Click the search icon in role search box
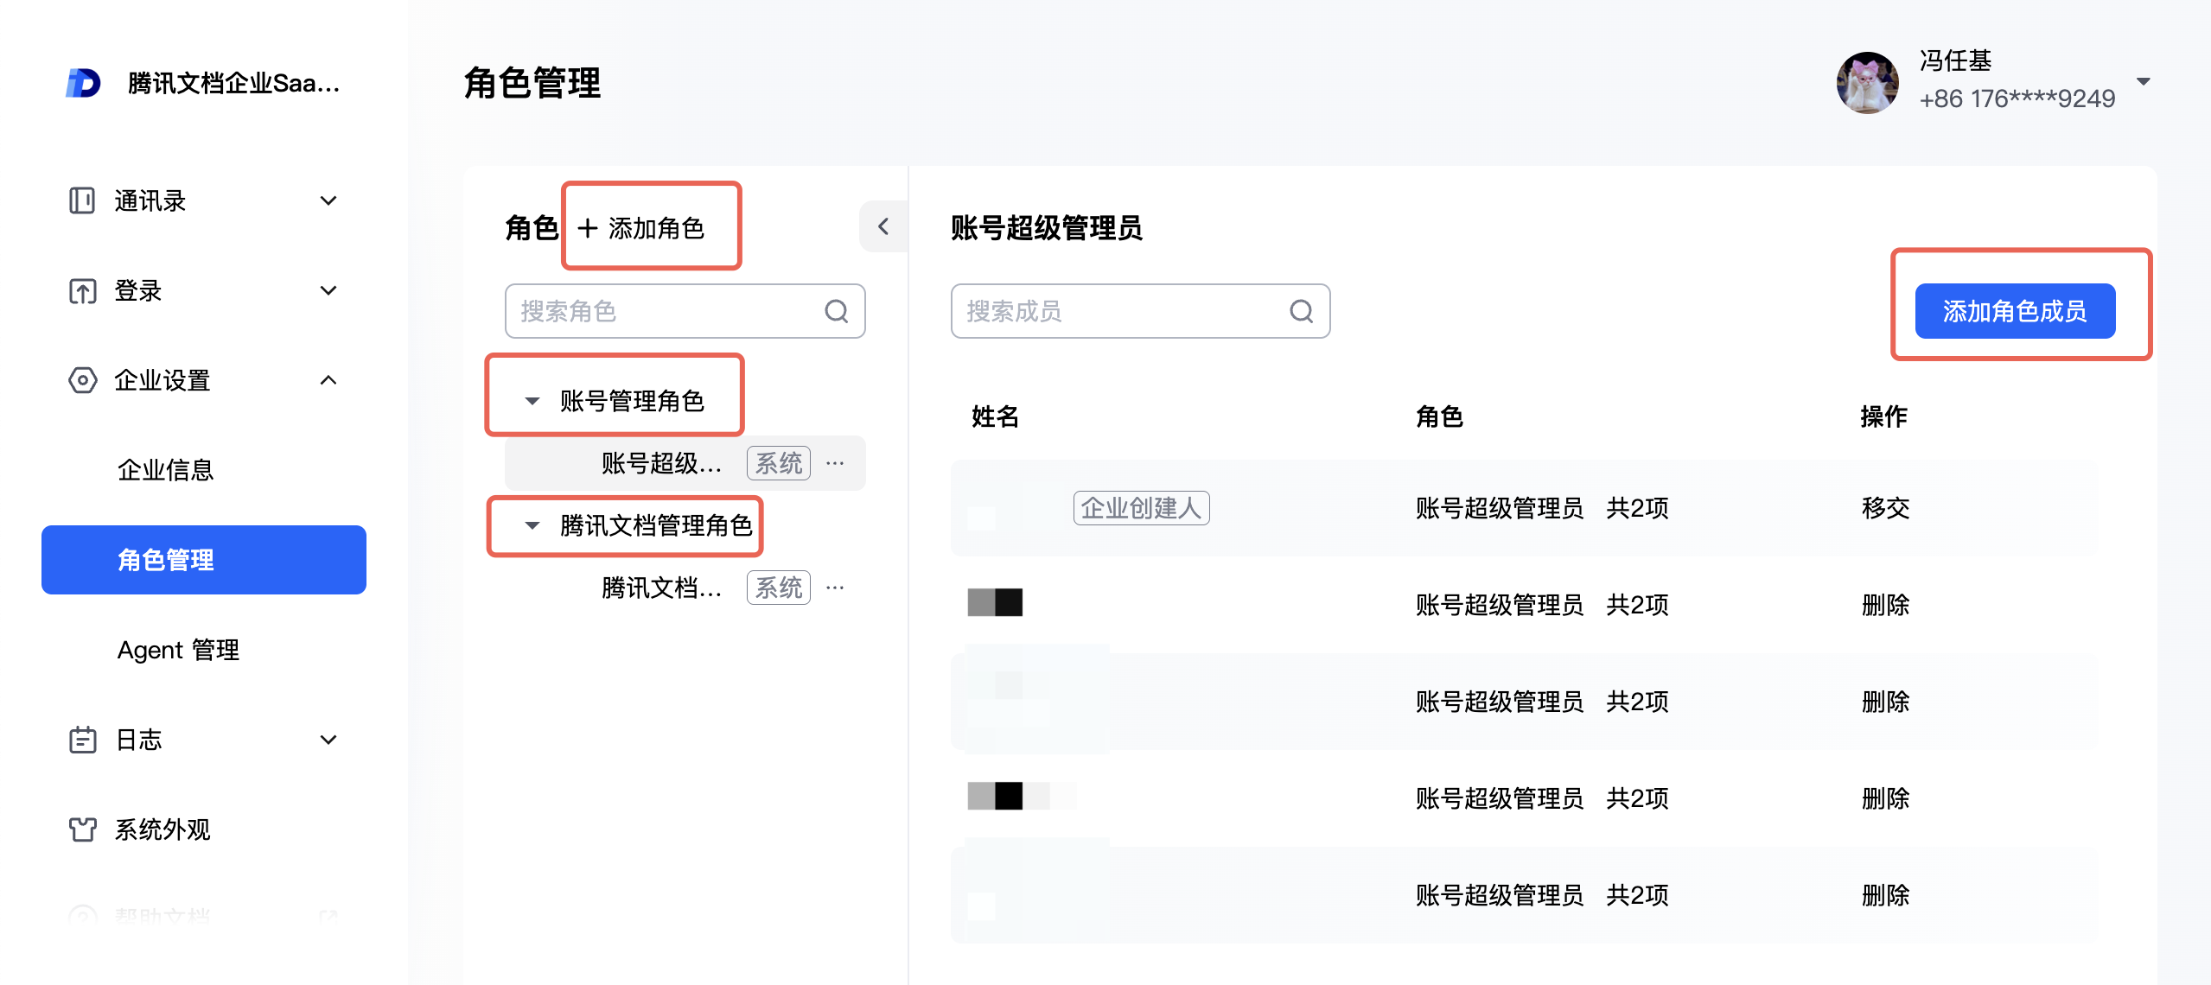Viewport: 2211px width, 985px height. pyautogui.click(x=836, y=311)
